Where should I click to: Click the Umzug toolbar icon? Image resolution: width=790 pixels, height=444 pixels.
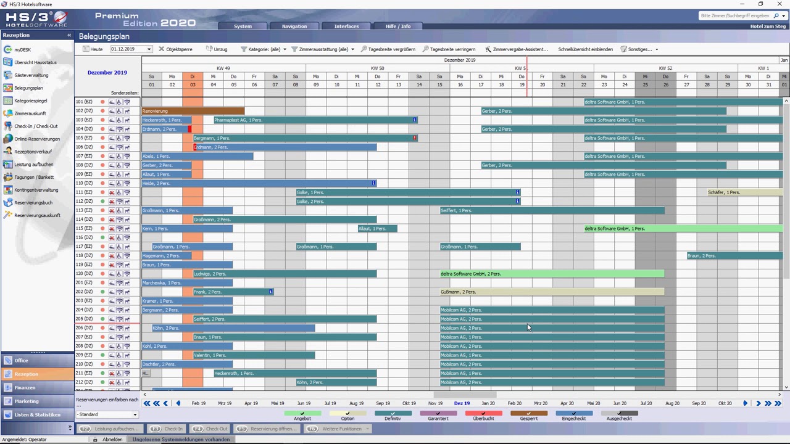coord(209,49)
